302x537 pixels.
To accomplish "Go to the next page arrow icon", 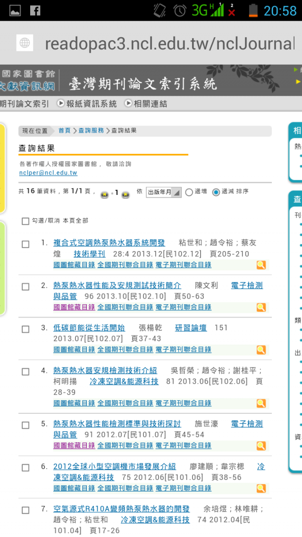I will point(126,194).
